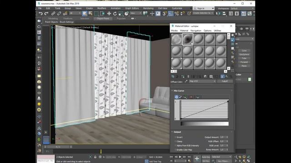Image resolution: width=291 pixels, height=163 pixels.
Task: Activate the Select and Rotate tool
Action: pos(115,14)
